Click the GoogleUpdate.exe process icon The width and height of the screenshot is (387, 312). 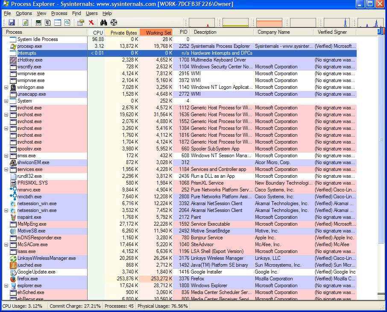[x=13, y=272]
